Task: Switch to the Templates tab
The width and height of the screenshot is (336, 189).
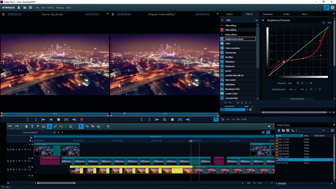Action: click(x=268, y=14)
